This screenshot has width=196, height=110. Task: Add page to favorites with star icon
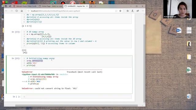(x=120, y=11)
